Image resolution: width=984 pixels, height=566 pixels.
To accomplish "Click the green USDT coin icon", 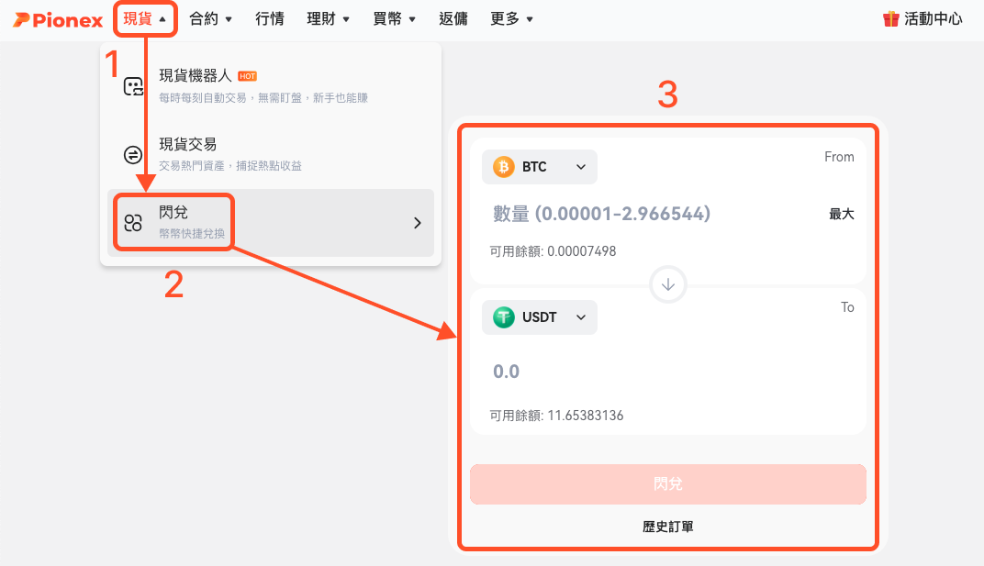I will (503, 317).
